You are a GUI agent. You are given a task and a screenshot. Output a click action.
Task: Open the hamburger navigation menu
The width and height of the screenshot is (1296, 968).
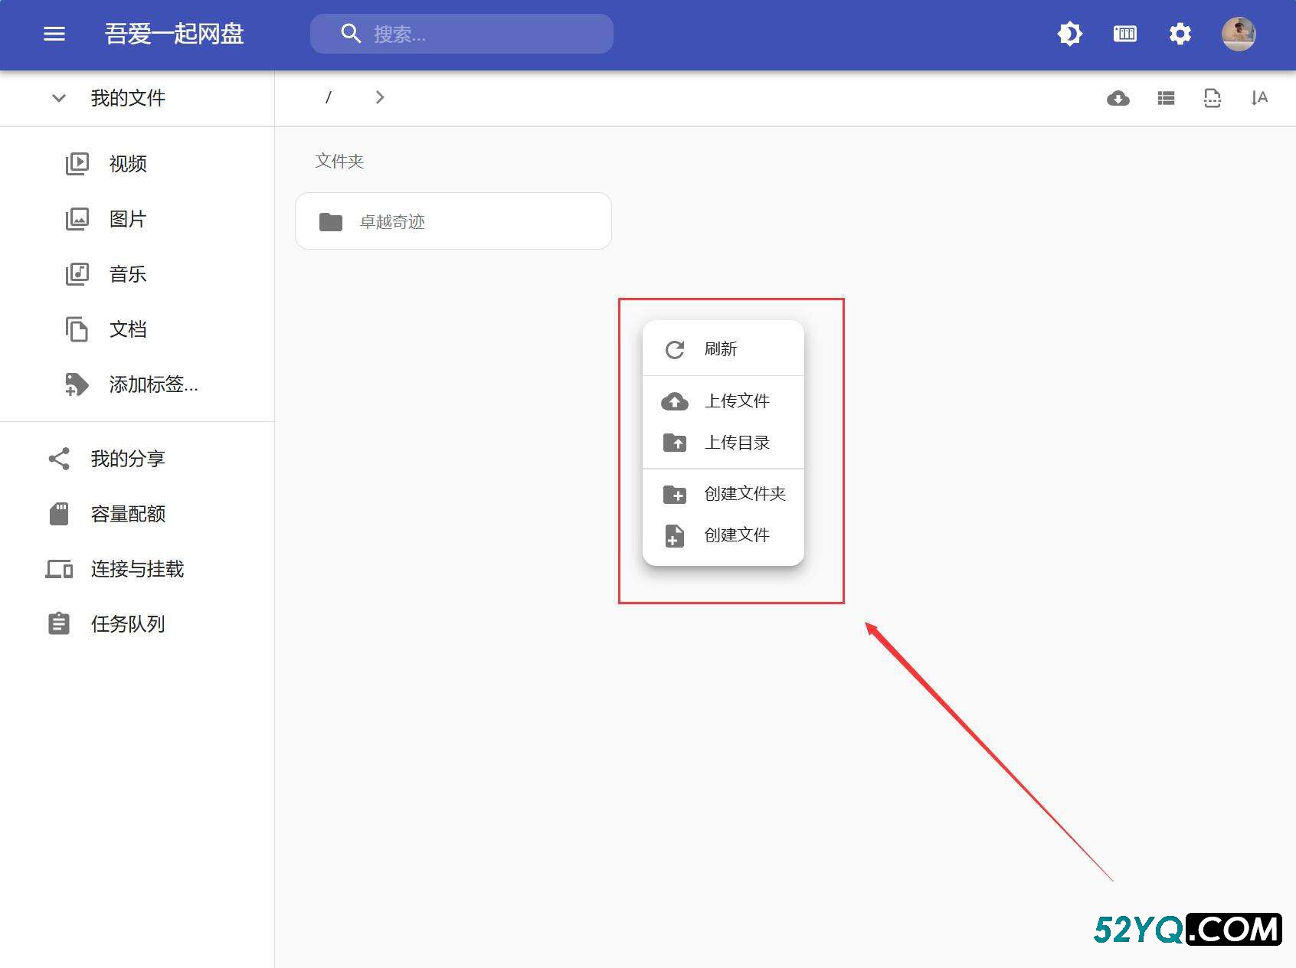point(54,34)
